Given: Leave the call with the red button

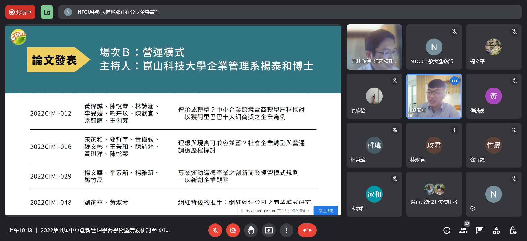Looking at the screenshot, I should click(x=307, y=230).
